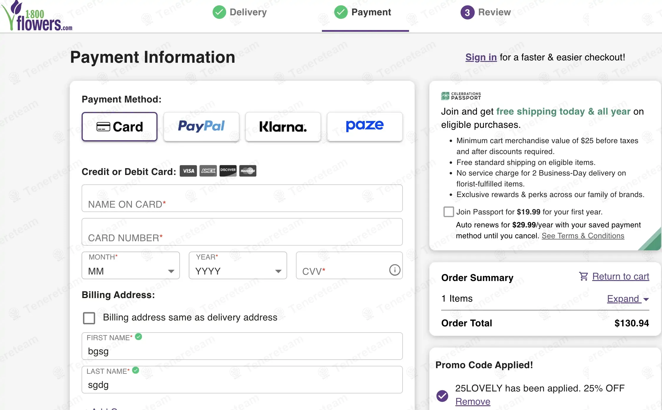Go to the Delivery step
The height and width of the screenshot is (410, 662).
(x=240, y=12)
